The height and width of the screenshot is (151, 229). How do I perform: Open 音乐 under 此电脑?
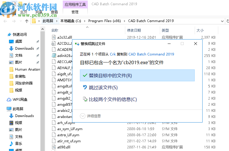(x=19, y=144)
